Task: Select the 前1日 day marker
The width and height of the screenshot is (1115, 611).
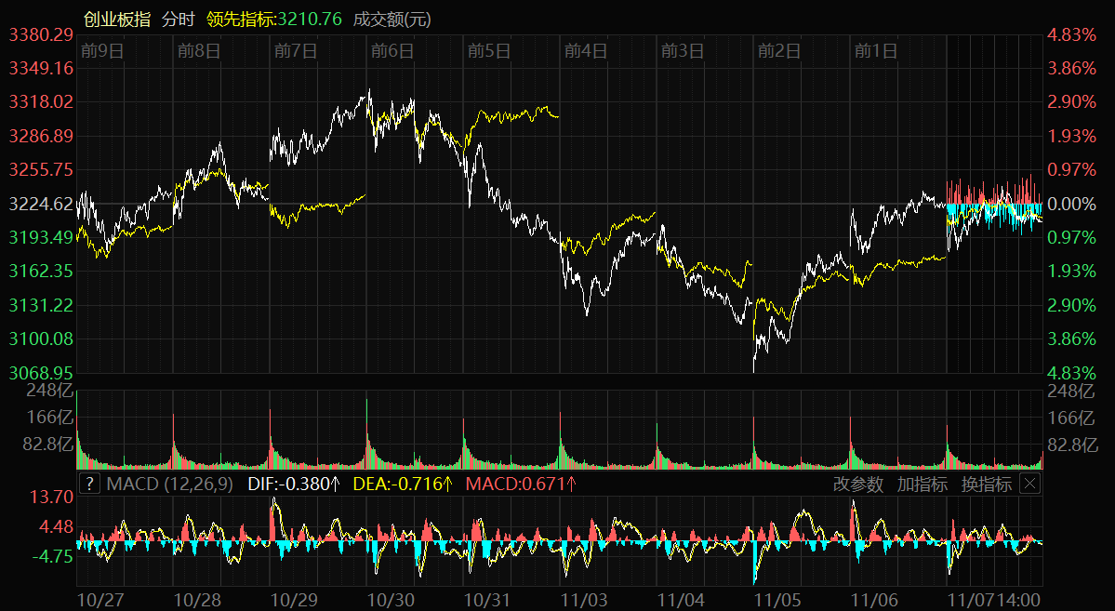Action: 876,51
